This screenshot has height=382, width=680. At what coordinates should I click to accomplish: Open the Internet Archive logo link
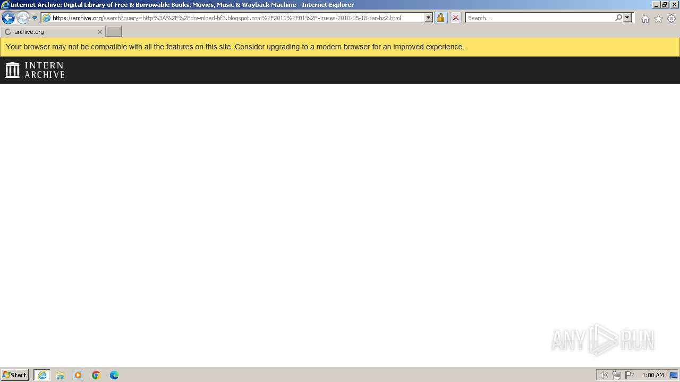[35, 70]
